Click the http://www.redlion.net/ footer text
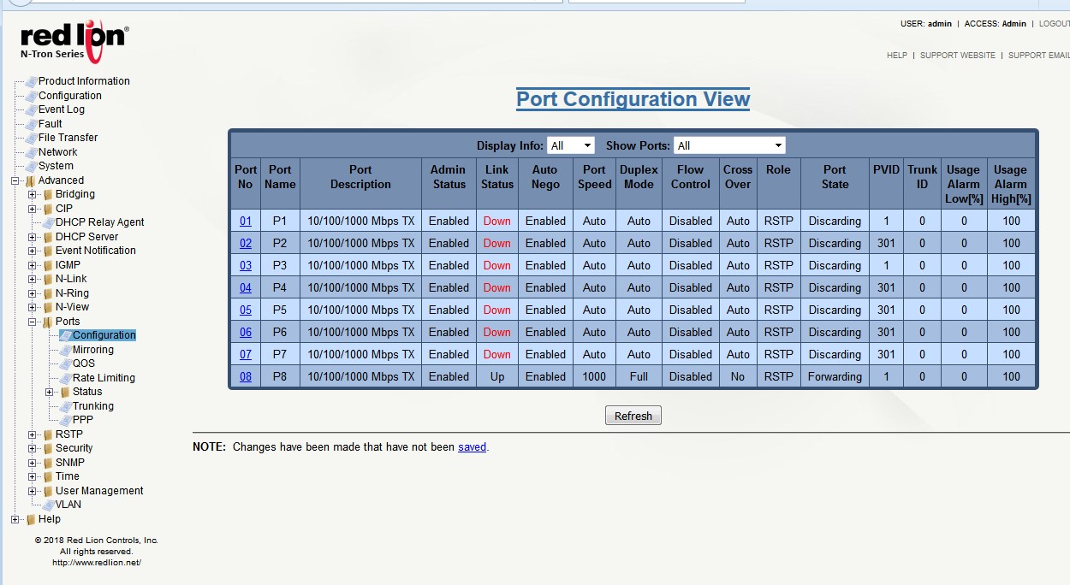1070x585 pixels. click(x=97, y=563)
